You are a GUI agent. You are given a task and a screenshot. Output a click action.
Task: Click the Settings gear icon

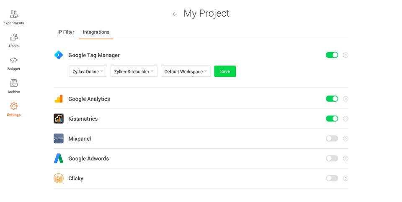14,106
